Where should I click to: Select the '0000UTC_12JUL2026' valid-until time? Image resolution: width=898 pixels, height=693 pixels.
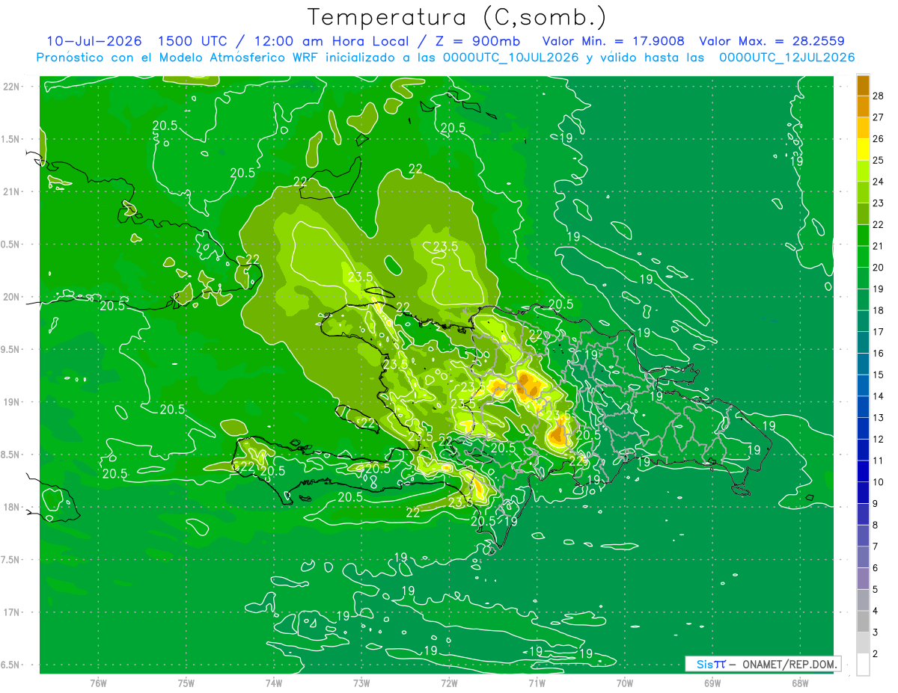pos(786,58)
